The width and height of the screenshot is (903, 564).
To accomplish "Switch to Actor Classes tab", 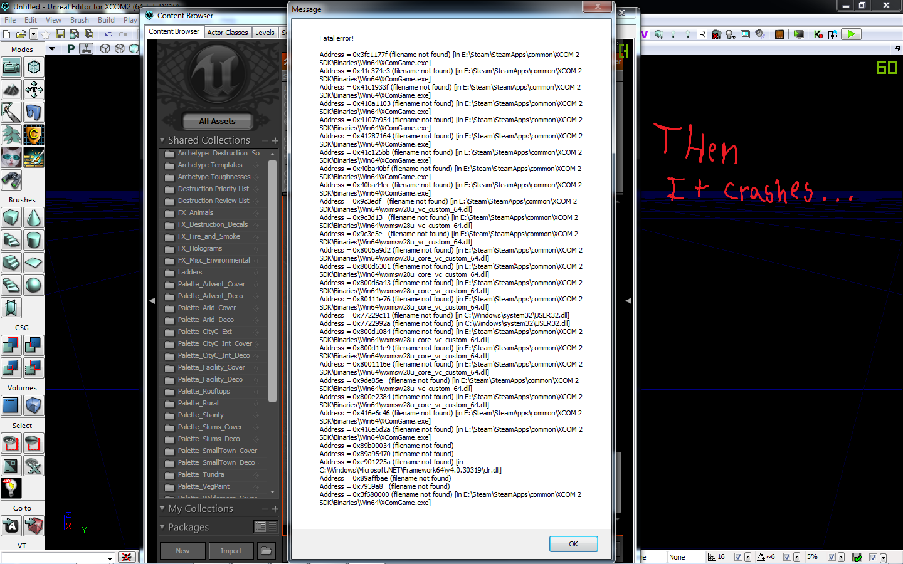I will point(228,33).
